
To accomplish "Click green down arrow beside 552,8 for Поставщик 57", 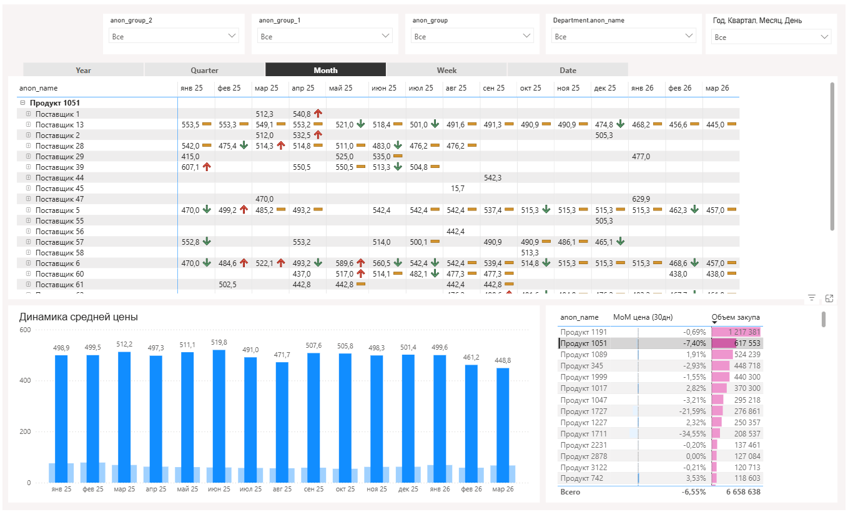I will click(207, 241).
